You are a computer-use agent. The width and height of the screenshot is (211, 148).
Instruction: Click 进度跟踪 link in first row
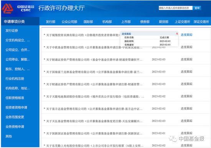(186, 35)
